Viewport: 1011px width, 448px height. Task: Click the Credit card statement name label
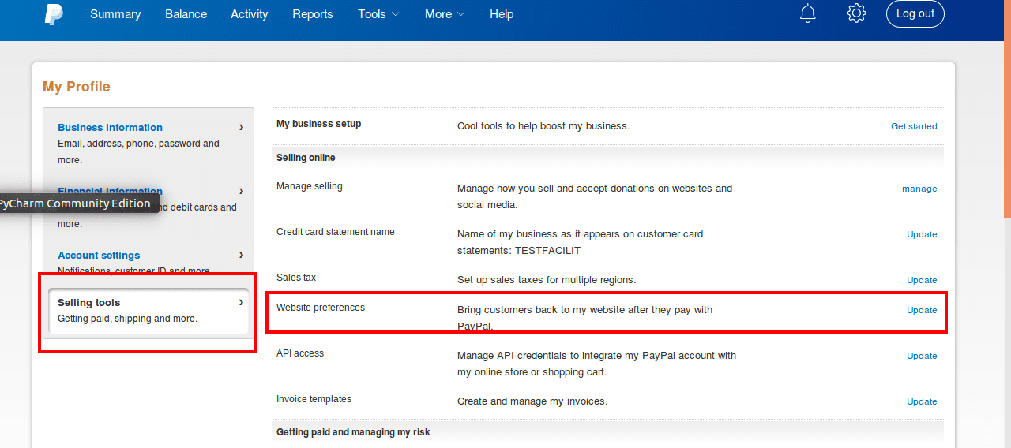336,232
